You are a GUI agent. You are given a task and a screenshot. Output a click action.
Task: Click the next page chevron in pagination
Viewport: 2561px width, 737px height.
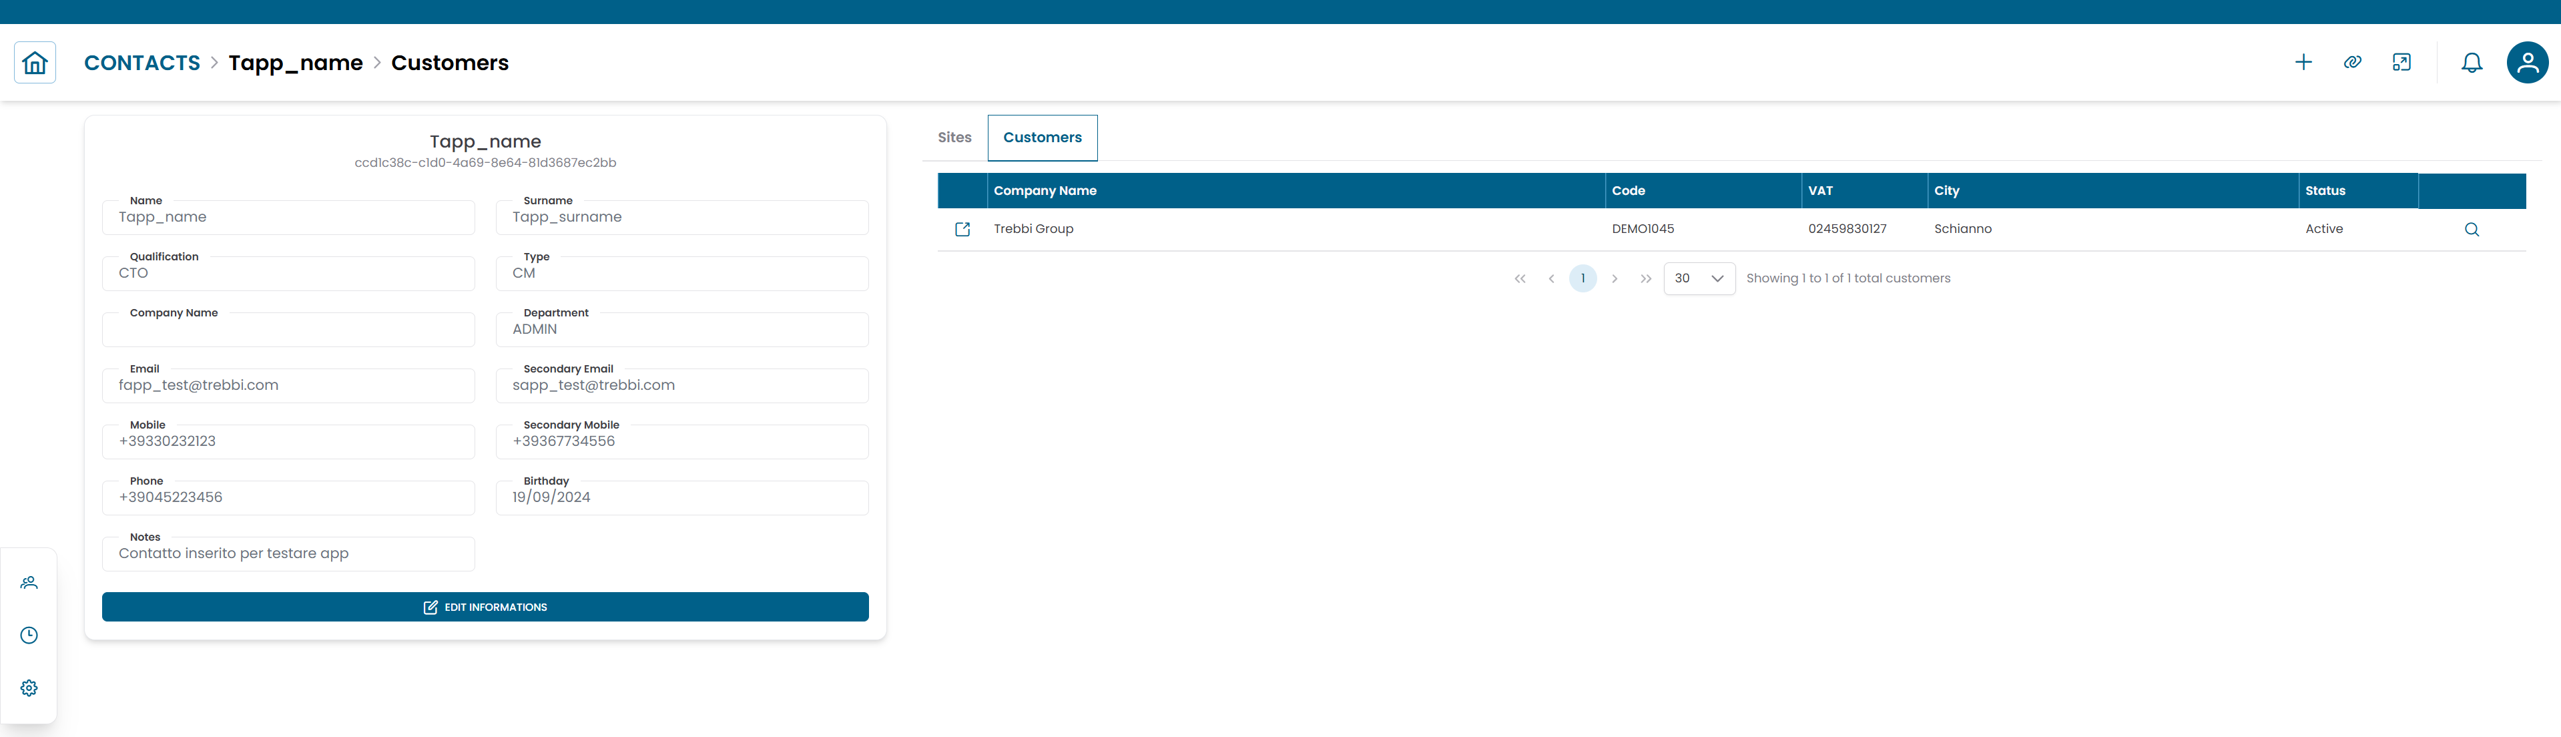[1615, 278]
